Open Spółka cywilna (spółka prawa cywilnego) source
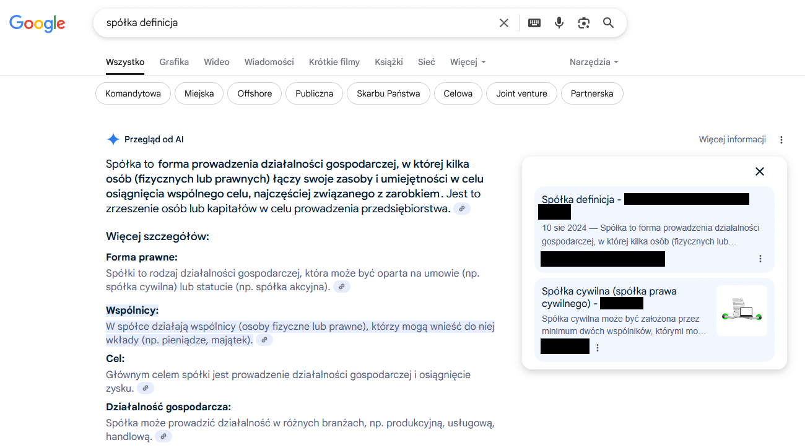This screenshot has width=805, height=448. 609,297
